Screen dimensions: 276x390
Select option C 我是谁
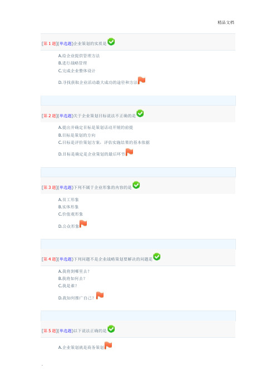67,286
